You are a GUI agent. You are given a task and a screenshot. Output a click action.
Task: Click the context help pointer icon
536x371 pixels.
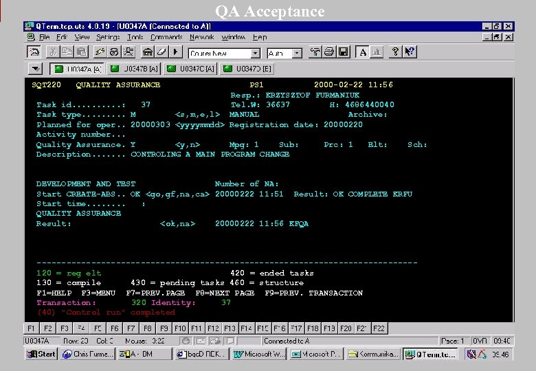coord(409,52)
